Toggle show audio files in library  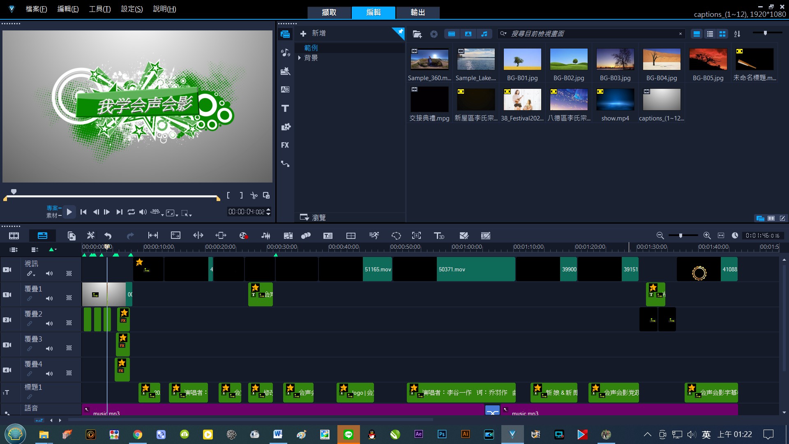484,34
